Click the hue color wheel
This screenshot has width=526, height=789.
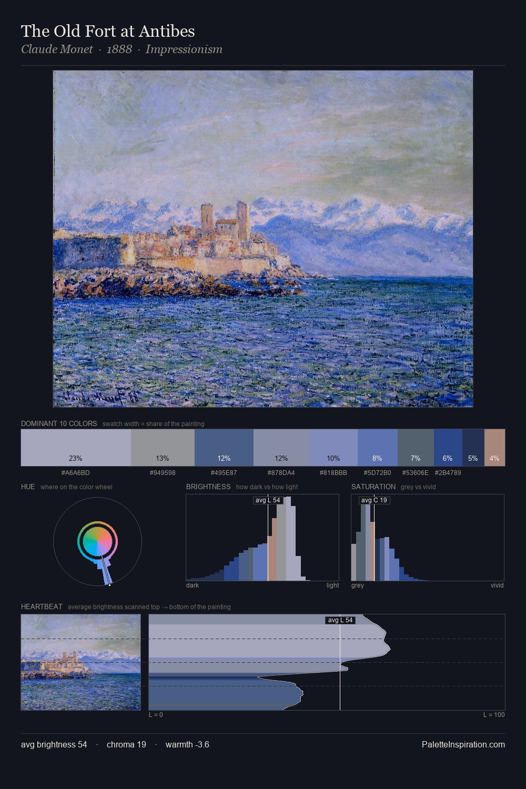[97, 541]
